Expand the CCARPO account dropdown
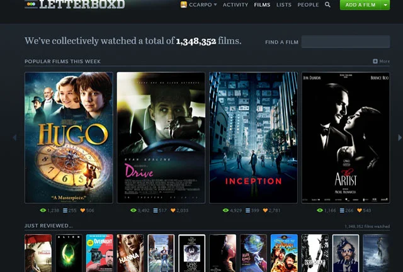Viewport: 403px width, 272px height. [215, 4]
